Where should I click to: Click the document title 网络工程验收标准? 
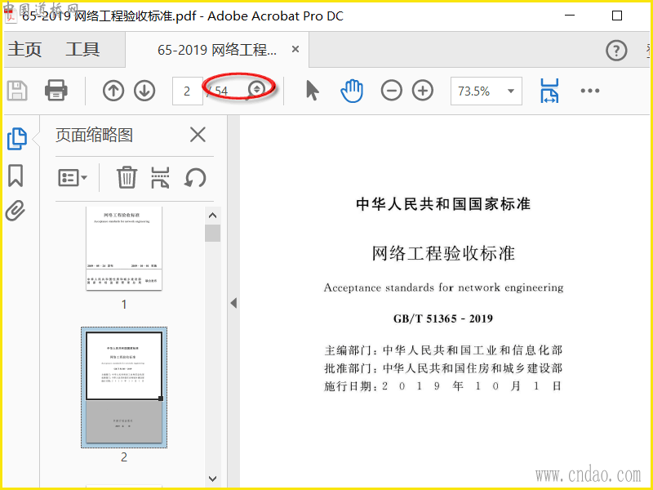click(x=443, y=253)
